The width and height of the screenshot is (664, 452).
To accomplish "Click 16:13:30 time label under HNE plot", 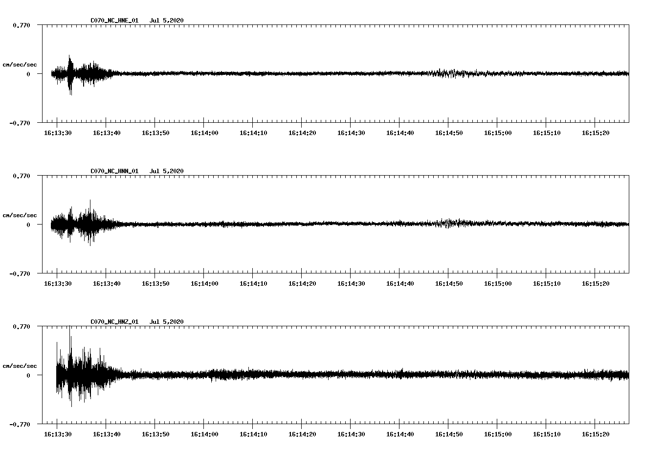I will coord(58,133).
